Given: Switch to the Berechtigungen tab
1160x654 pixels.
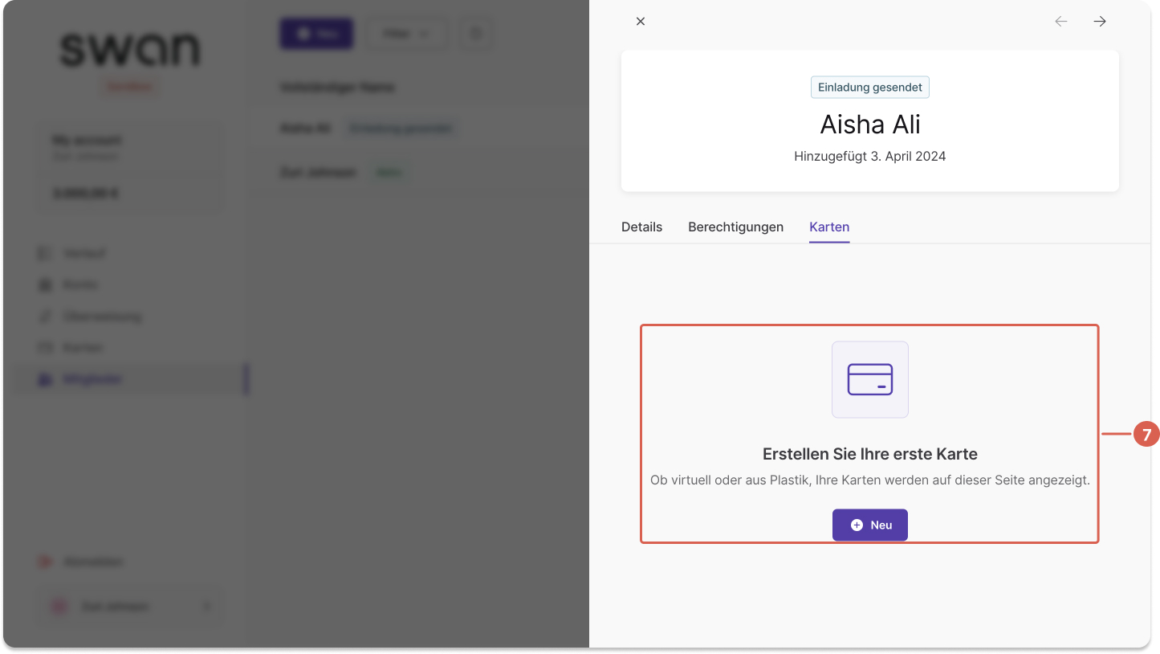Looking at the screenshot, I should click(x=735, y=227).
